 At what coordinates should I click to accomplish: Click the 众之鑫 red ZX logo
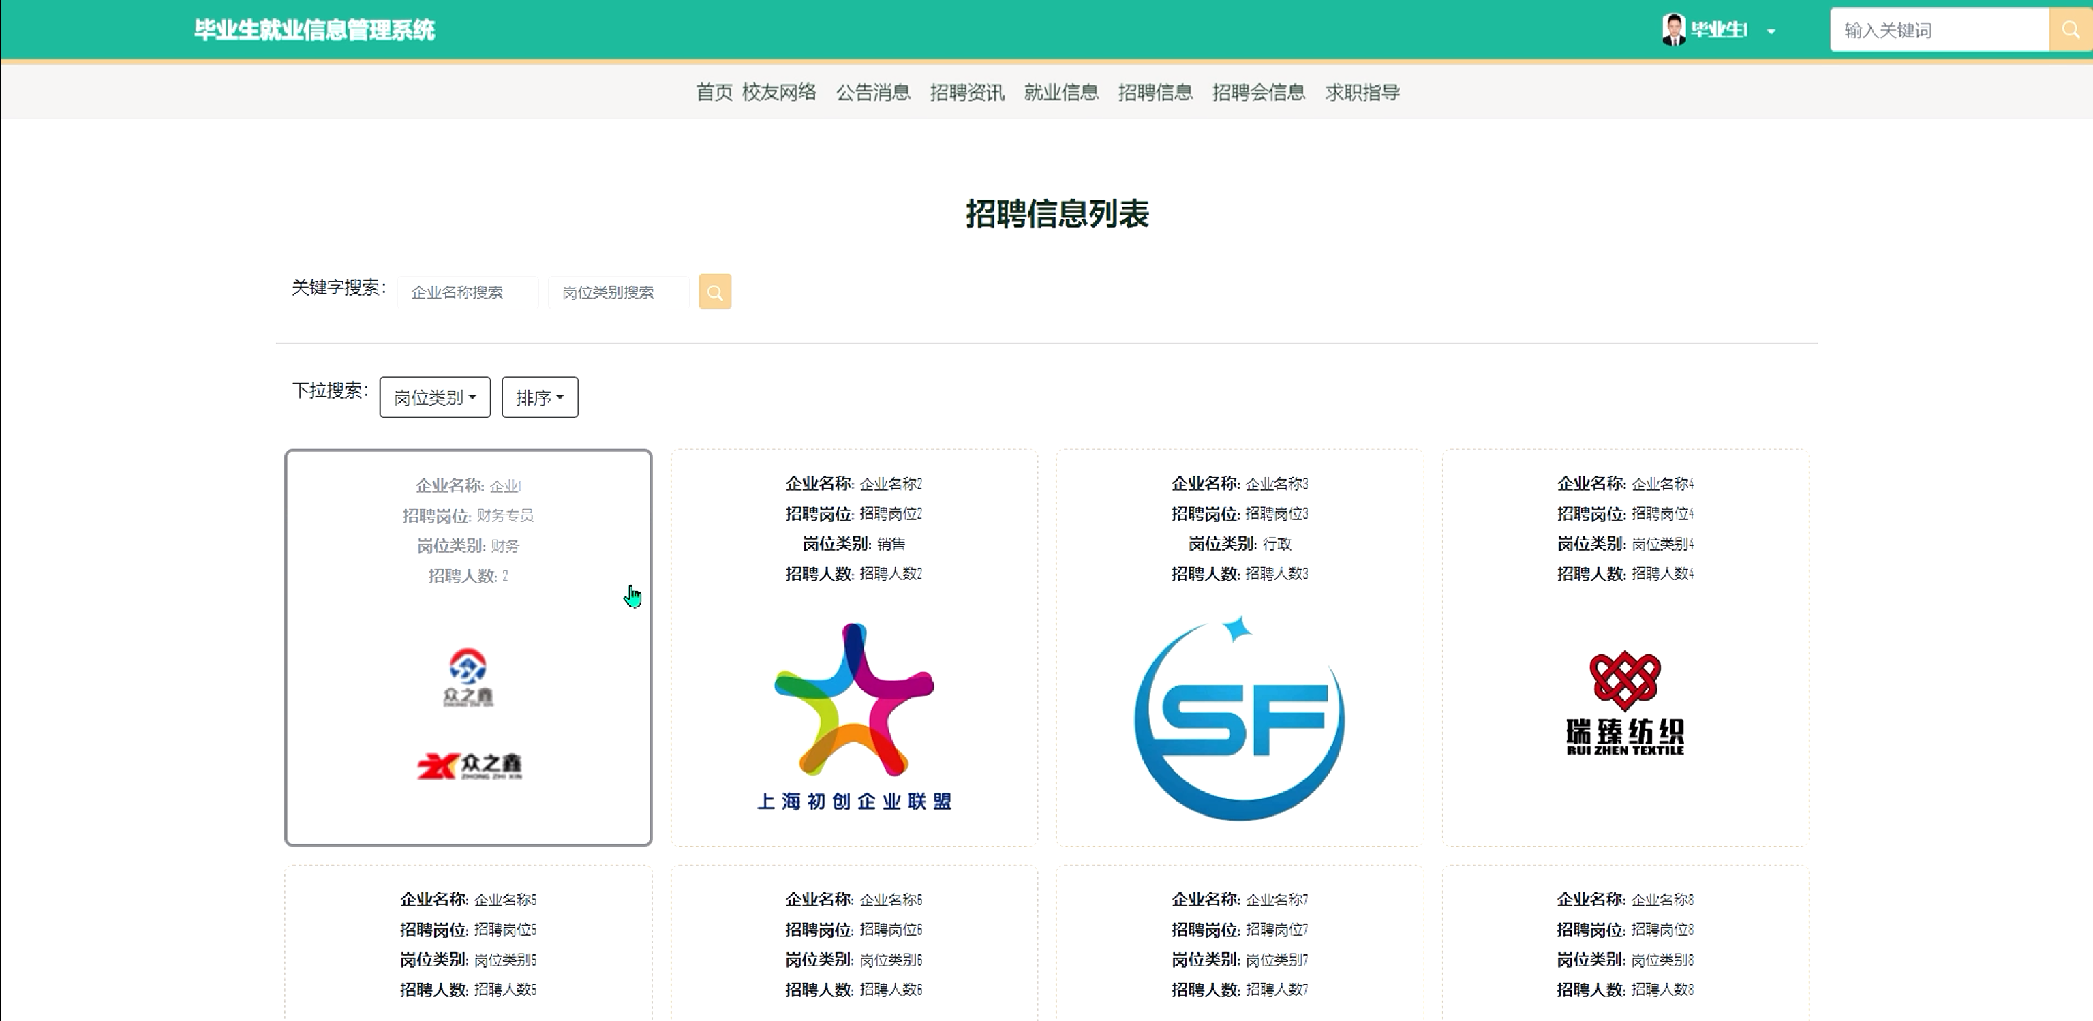469,765
